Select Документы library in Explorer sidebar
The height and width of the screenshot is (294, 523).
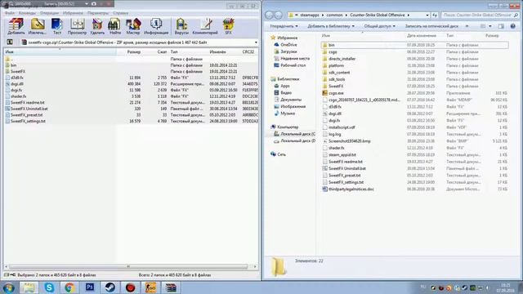(x=291, y=100)
